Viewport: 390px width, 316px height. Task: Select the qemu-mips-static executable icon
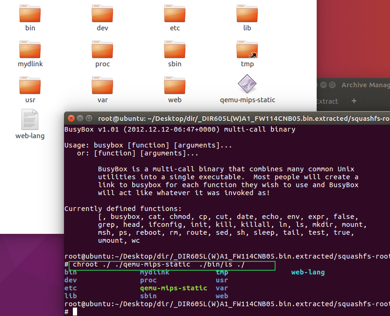point(247,84)
